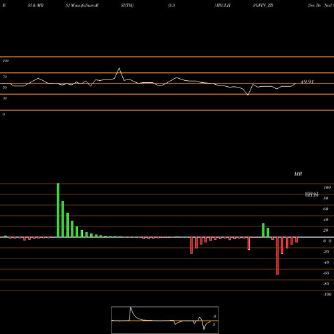This screenshot has height=334, width=334.
Task: Click the 'SI MunafaSutraR' header label
Action: (82, 5)
